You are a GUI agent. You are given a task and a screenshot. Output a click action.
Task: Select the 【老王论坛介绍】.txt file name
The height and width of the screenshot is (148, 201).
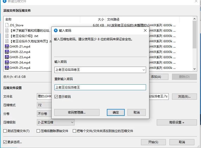coord(24,36)
